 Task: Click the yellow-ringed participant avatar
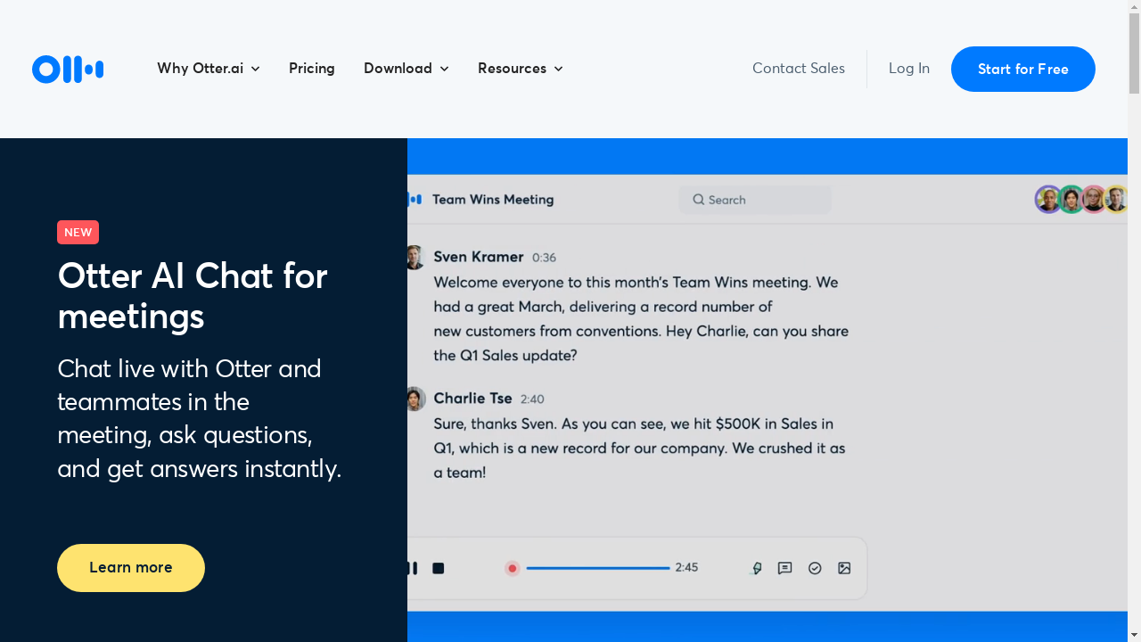[x=1117, y=199]
